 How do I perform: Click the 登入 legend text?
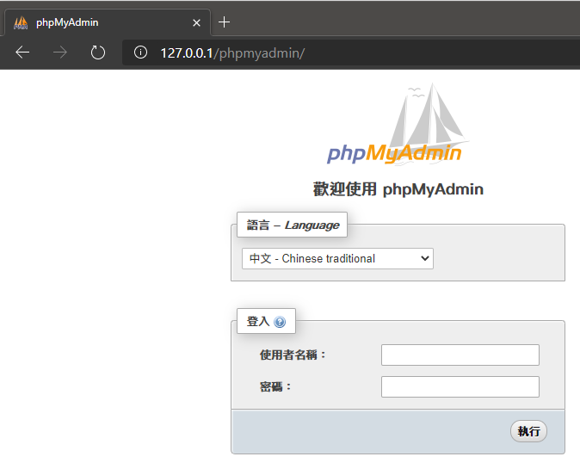258,321
